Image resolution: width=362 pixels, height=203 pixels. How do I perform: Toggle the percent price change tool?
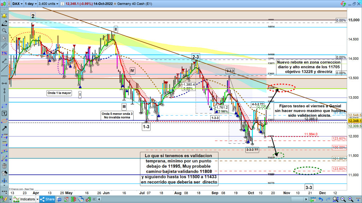coord(4,53)
